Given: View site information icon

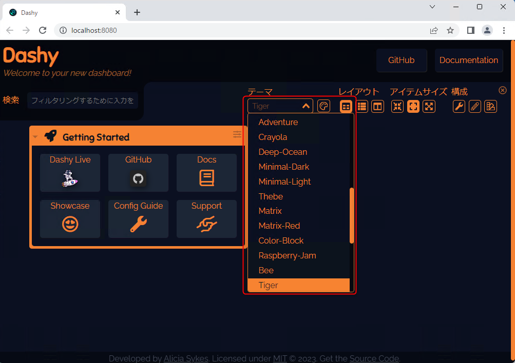Looking at the screenshot, I should coord(63,30).
